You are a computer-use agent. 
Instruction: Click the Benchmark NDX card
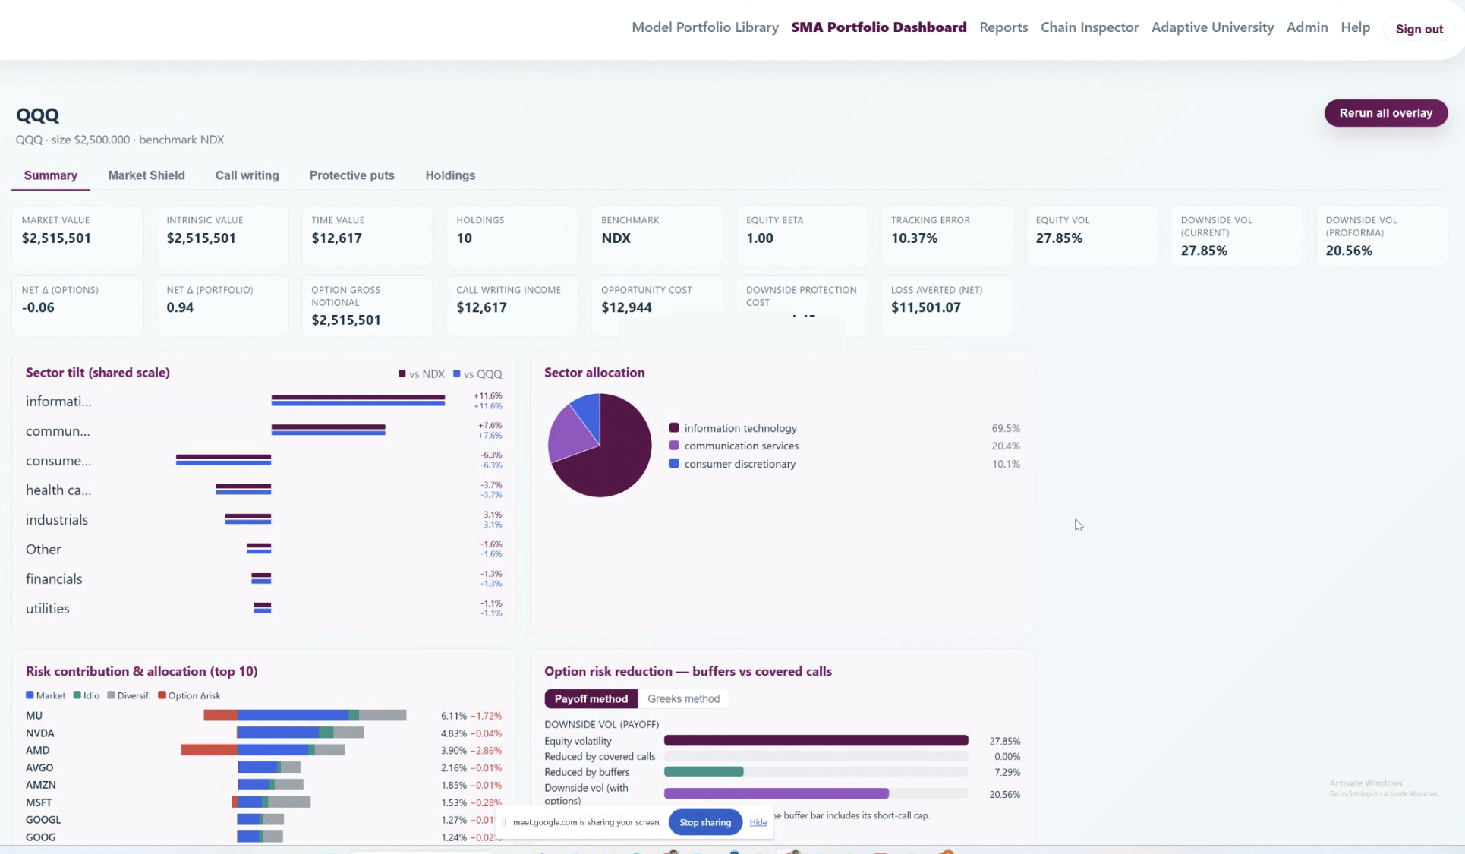click(657, 236)
